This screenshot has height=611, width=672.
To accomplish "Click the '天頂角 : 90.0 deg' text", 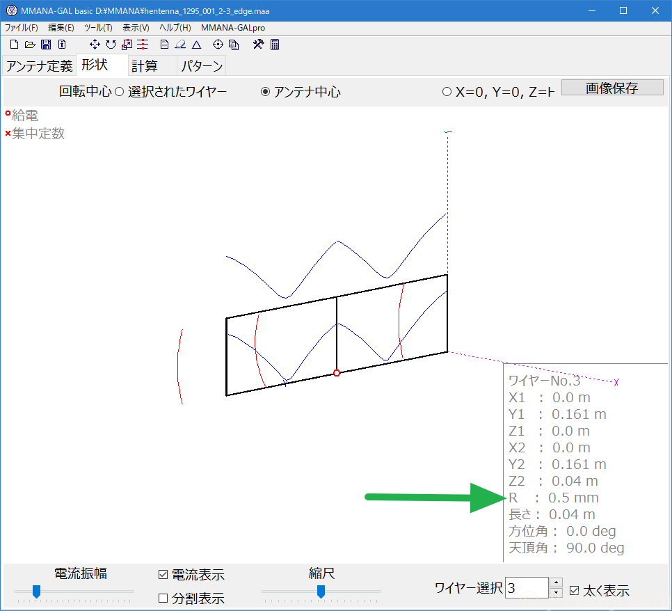I will point(566,548).
